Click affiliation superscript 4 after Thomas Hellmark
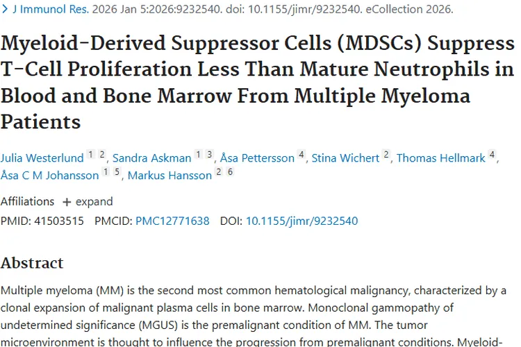 pyautogui.click(x=492, y=155)
